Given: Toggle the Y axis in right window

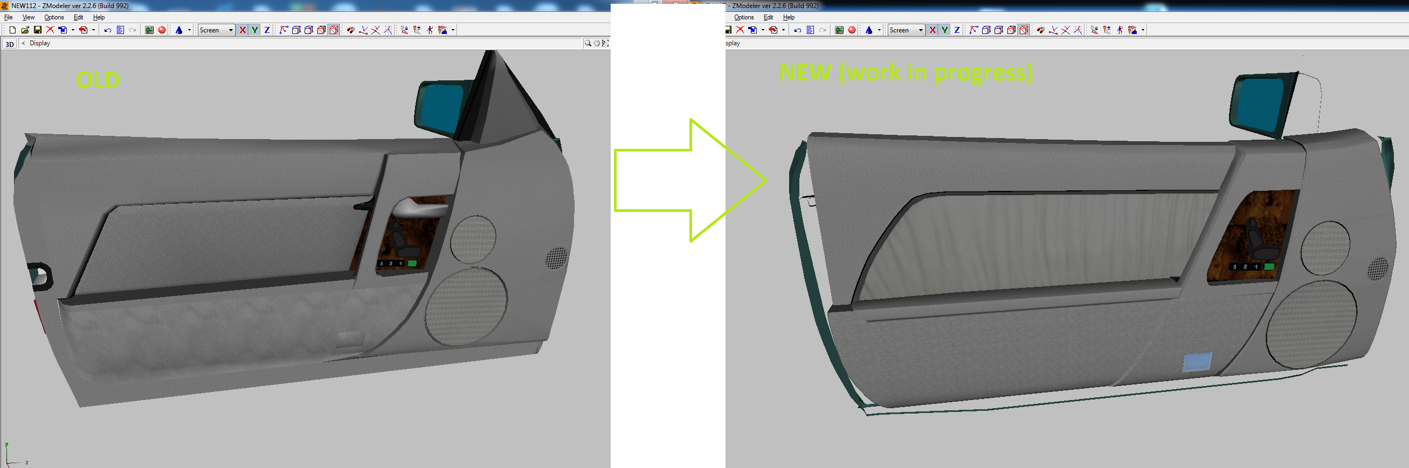Looking at the screenshot, I should click(x=944, y=30).
